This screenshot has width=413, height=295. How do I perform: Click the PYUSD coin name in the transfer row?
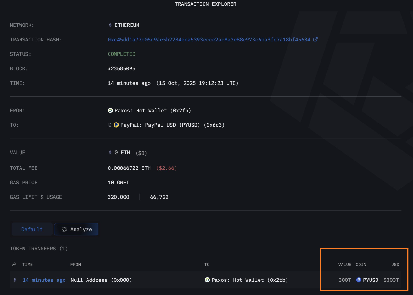(371, 280)
